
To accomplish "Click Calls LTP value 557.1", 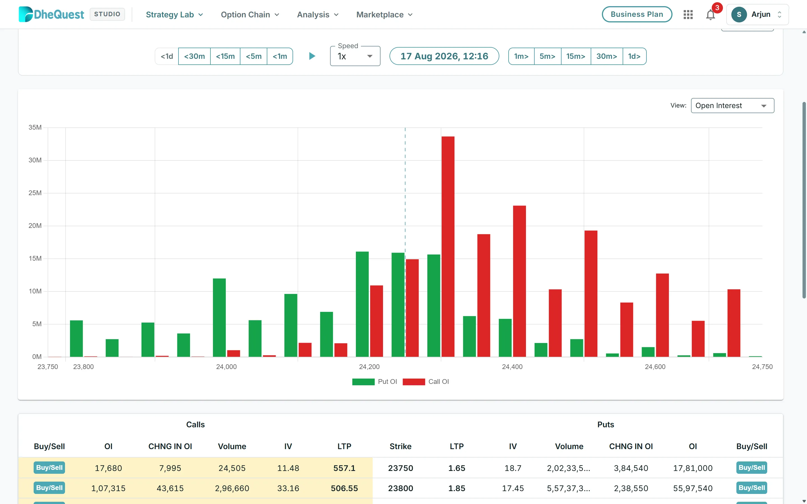I will [344, 468].
